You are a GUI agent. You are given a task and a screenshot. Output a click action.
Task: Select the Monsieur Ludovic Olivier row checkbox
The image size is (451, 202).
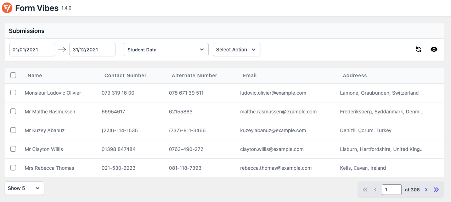13,92
